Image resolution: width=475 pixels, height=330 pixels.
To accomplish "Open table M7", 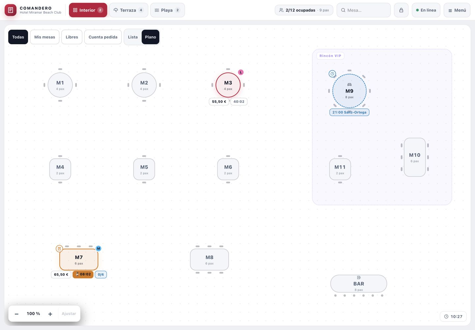I will coord(79,260).
